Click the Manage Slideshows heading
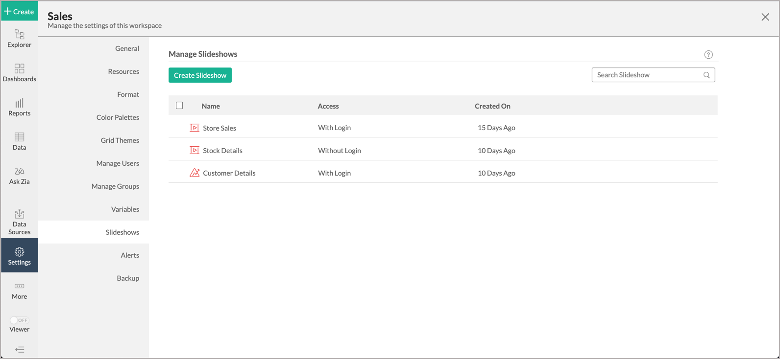 coord(203,54)
